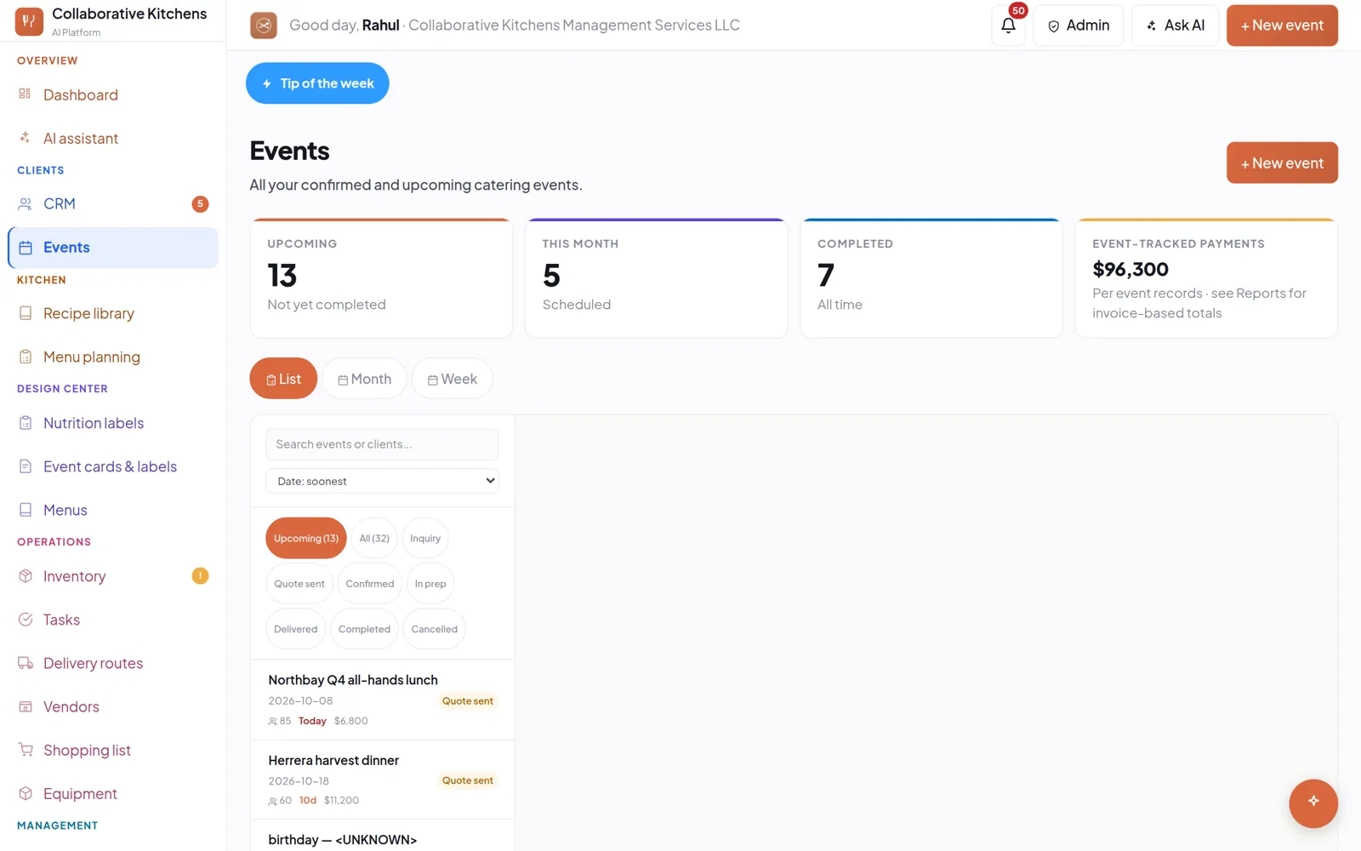The width and height of the screenshot is (1361, 851).
Task: Toggle the All (32) filter chip
Action: 374,538
